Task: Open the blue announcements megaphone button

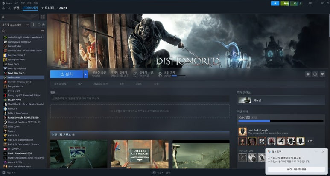Action: tap(275, 3)
